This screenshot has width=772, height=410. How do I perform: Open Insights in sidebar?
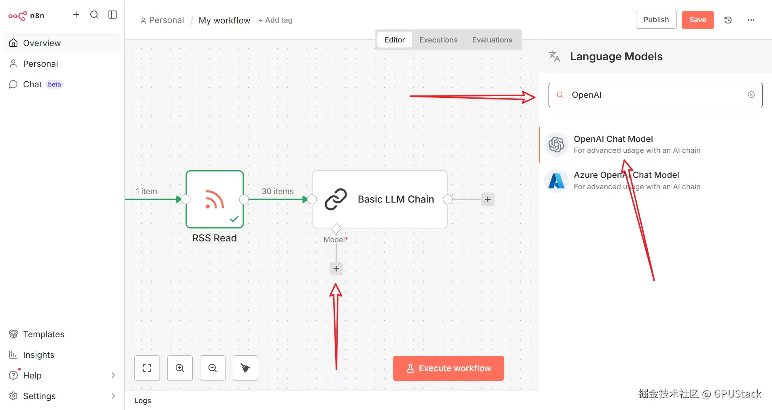pos(62,355)
